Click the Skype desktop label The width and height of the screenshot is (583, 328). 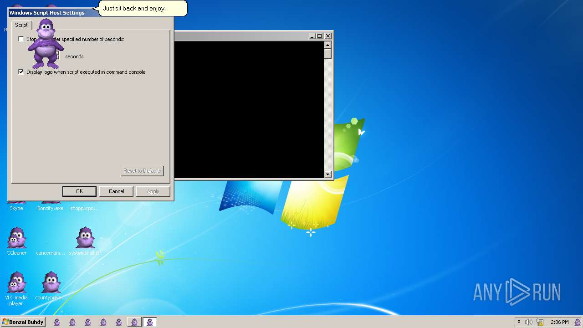tap(16, 208)
